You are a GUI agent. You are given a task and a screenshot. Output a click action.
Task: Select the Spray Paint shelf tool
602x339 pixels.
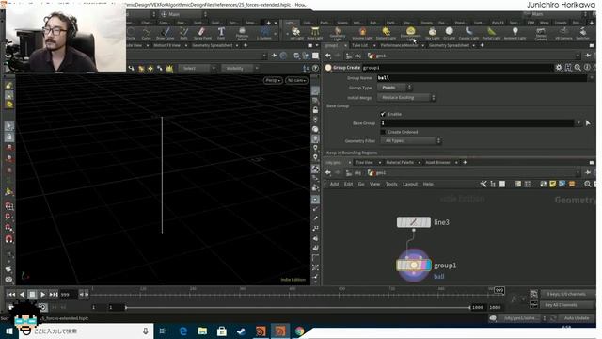(202, 34)
